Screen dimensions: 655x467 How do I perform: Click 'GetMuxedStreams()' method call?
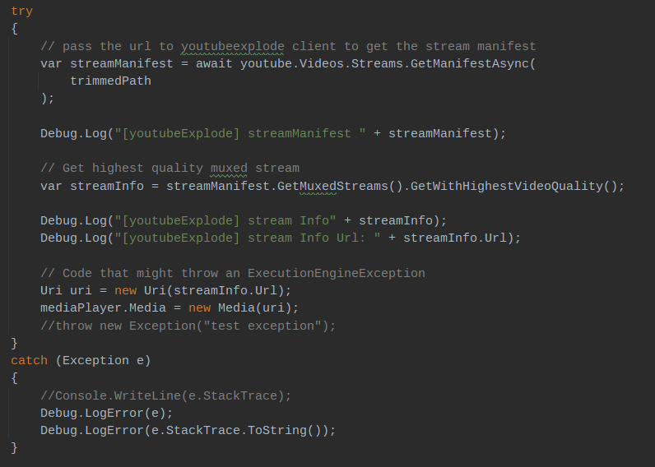340,186
